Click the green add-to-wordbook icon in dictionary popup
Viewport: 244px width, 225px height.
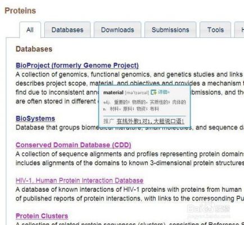(x=153, y=92)
